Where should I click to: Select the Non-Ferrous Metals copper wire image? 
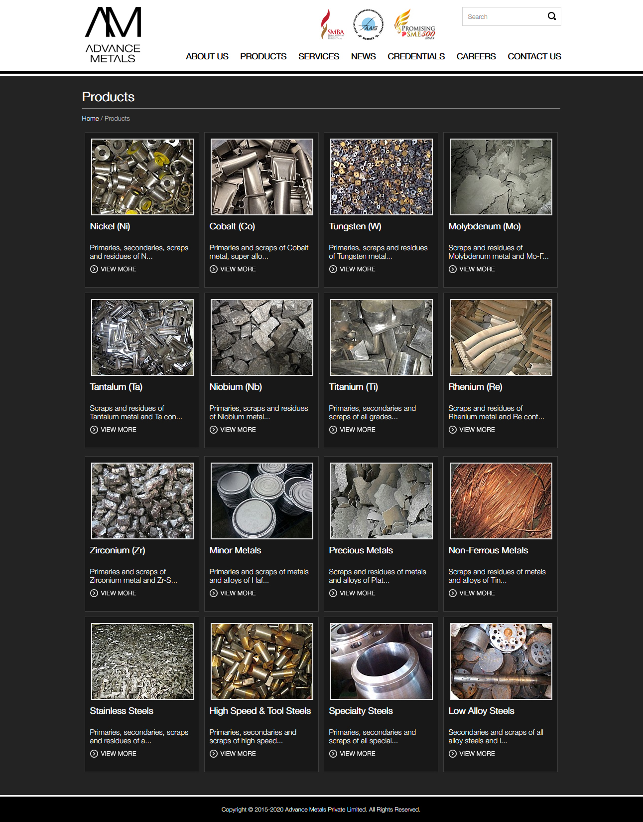tap(501, 501)
